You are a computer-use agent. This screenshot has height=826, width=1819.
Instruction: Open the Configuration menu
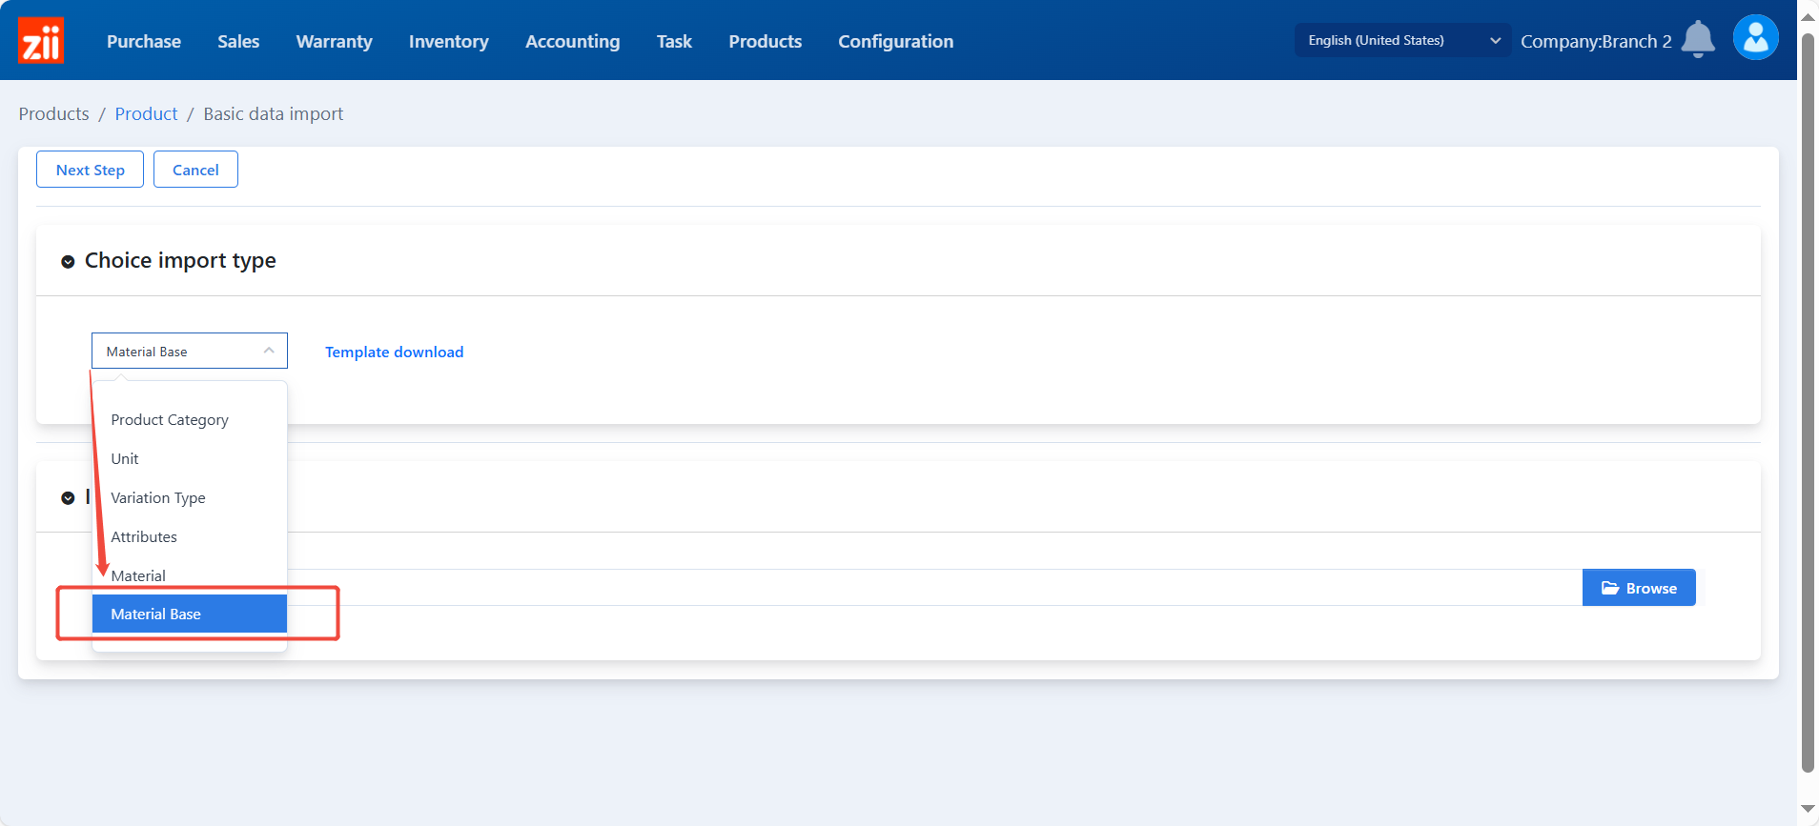(895, 41)
